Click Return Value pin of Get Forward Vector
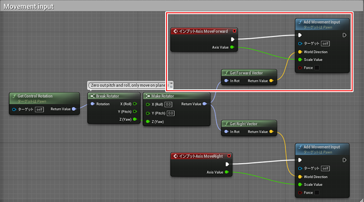This screenshot has width=364, height=202. (272, 81)
